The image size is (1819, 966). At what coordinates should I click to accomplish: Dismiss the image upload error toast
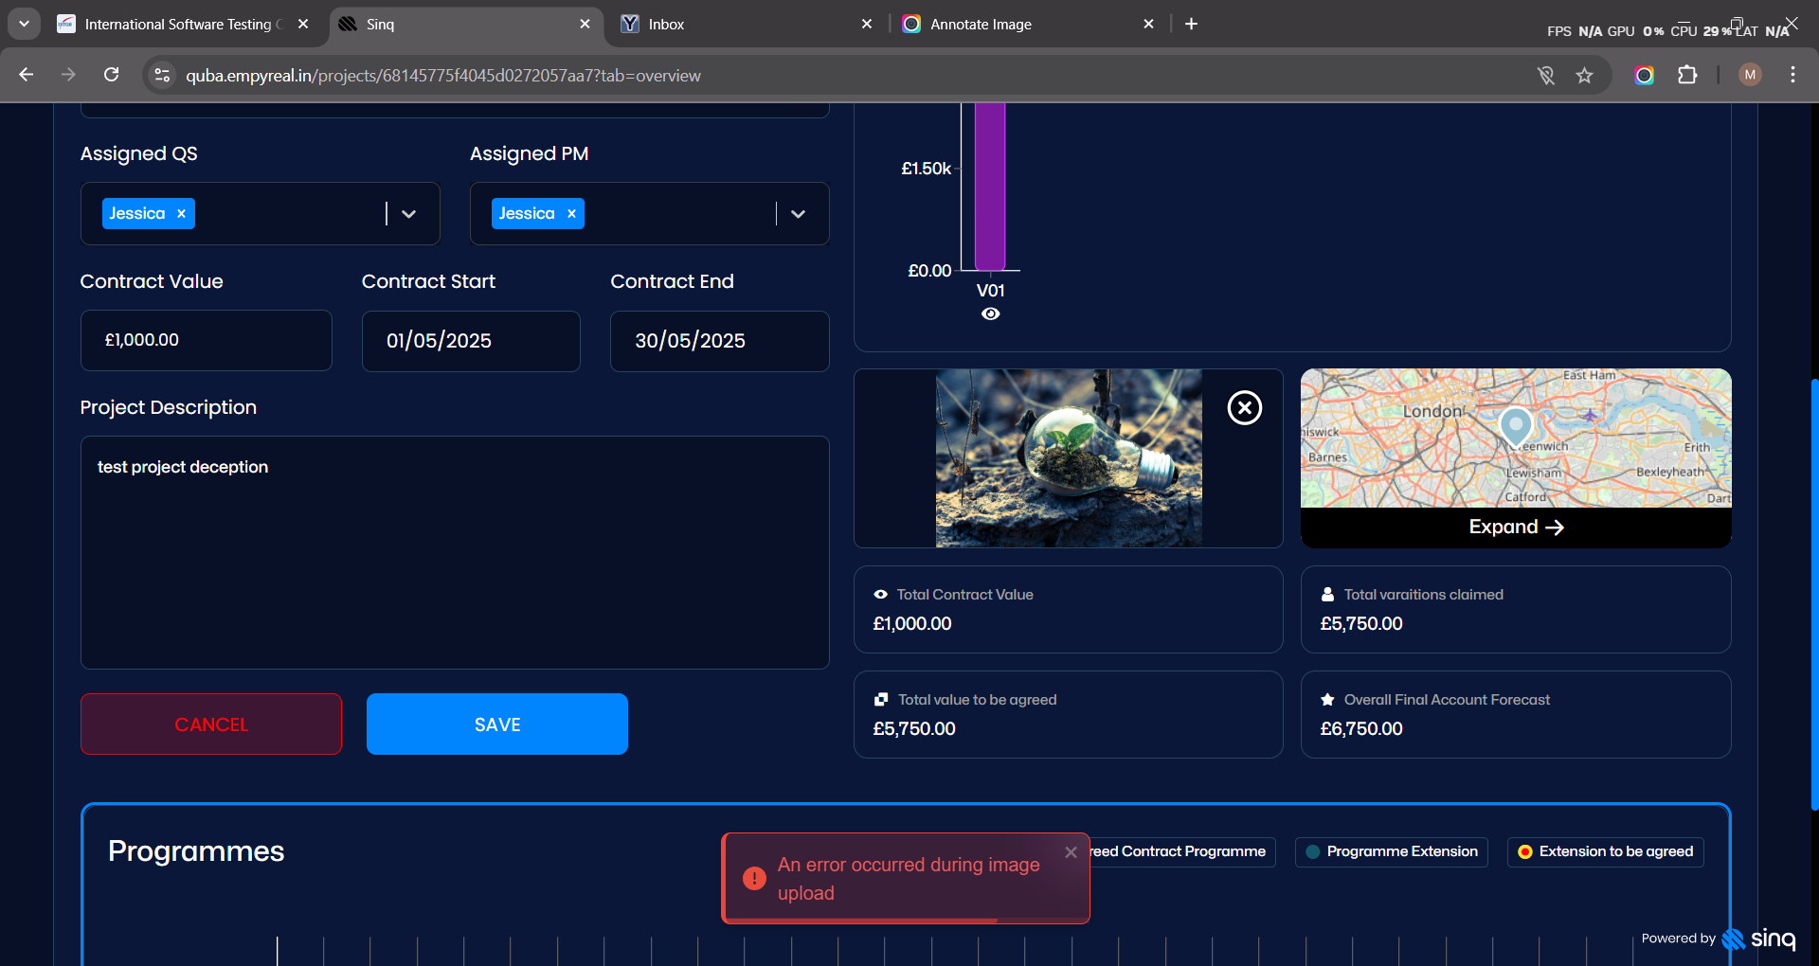[x=1071, y=852]
